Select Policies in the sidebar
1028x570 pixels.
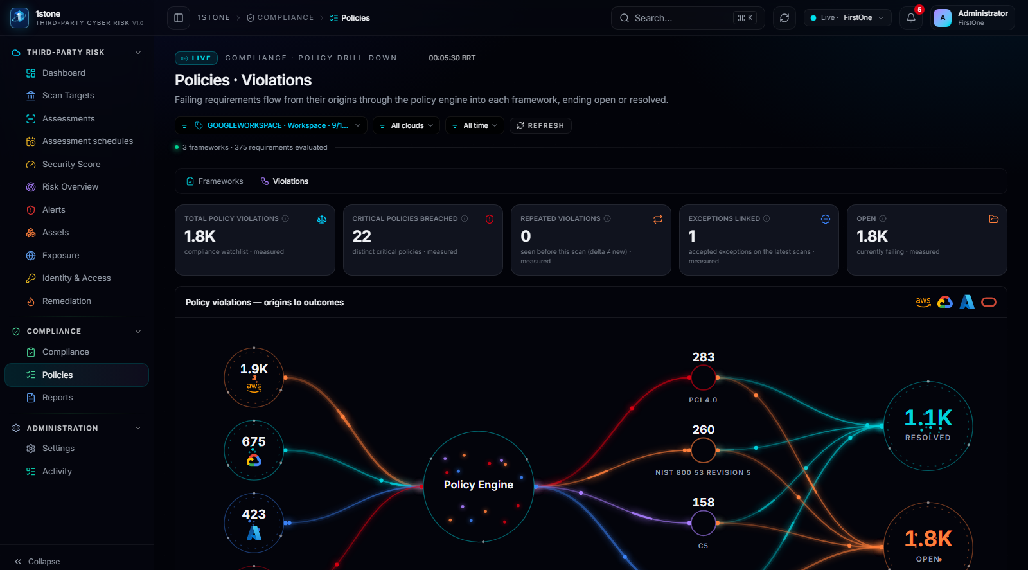pyautogui.click(x=77, y=375)
